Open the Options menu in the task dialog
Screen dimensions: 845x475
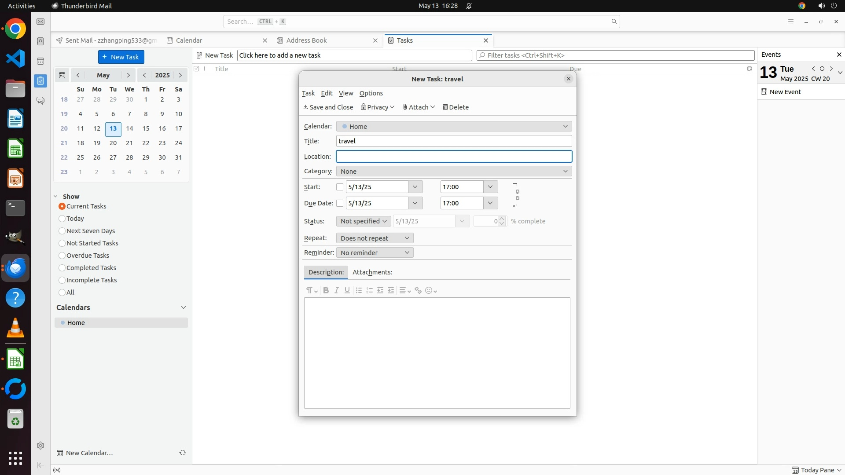tap(371, 93)
